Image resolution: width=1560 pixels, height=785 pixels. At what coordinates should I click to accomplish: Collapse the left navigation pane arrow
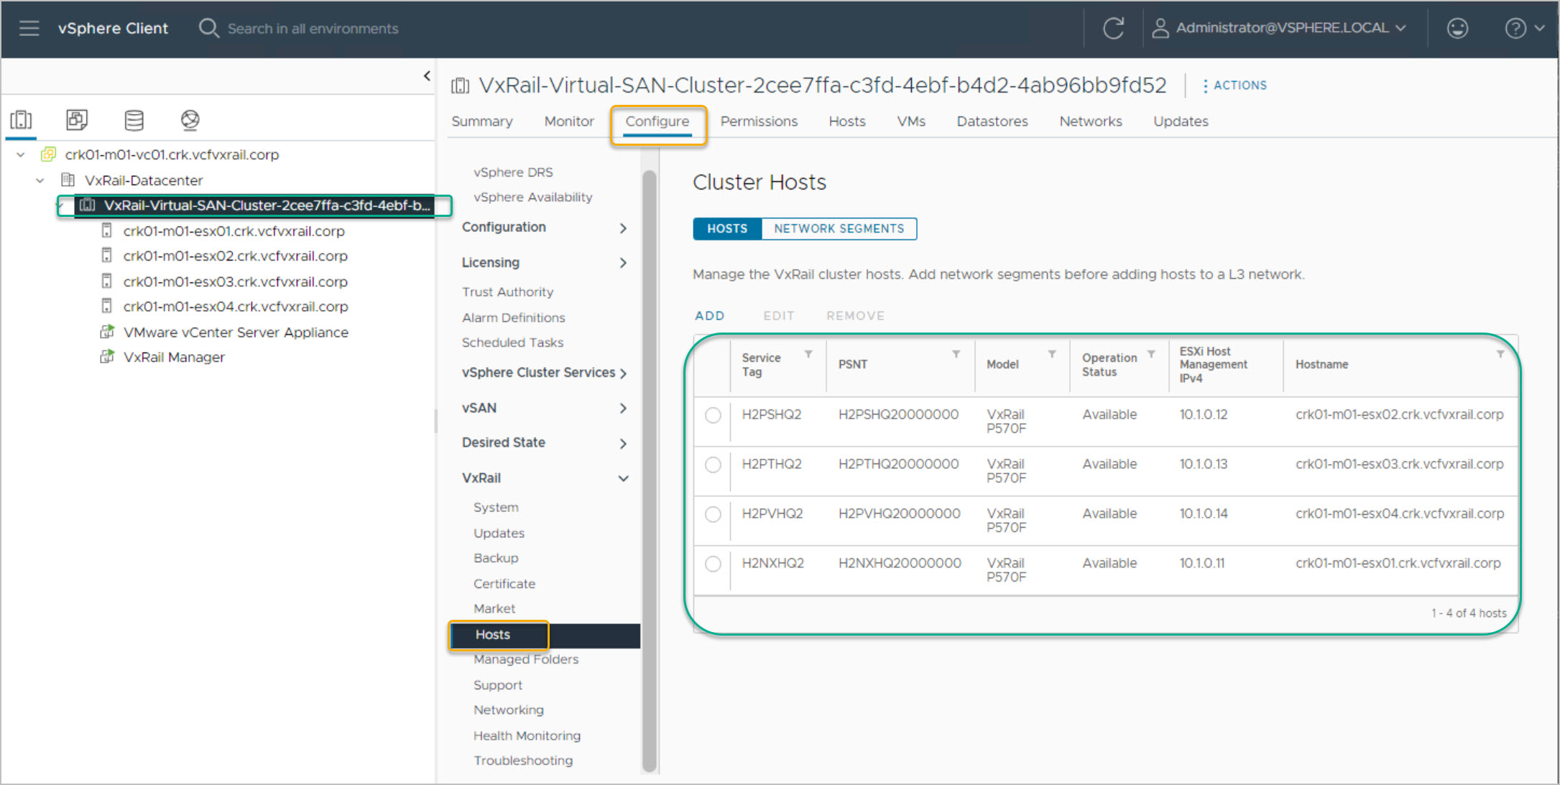pyautogui.click(x=427, y=75)
